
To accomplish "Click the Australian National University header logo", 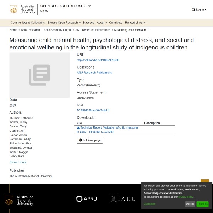I will pyautogui.click(x=23, y=10).
